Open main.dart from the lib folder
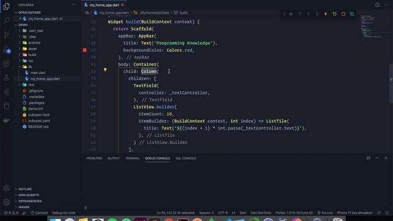The width and height of the screenshot is (393, 221). pyautogui.click(x=38, y=72)
